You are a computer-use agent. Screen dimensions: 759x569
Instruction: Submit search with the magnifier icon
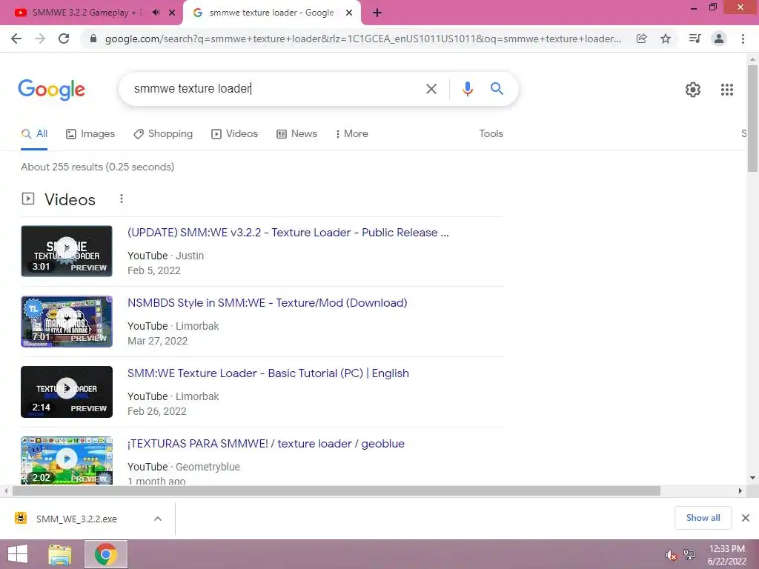[x=497, y=89]
